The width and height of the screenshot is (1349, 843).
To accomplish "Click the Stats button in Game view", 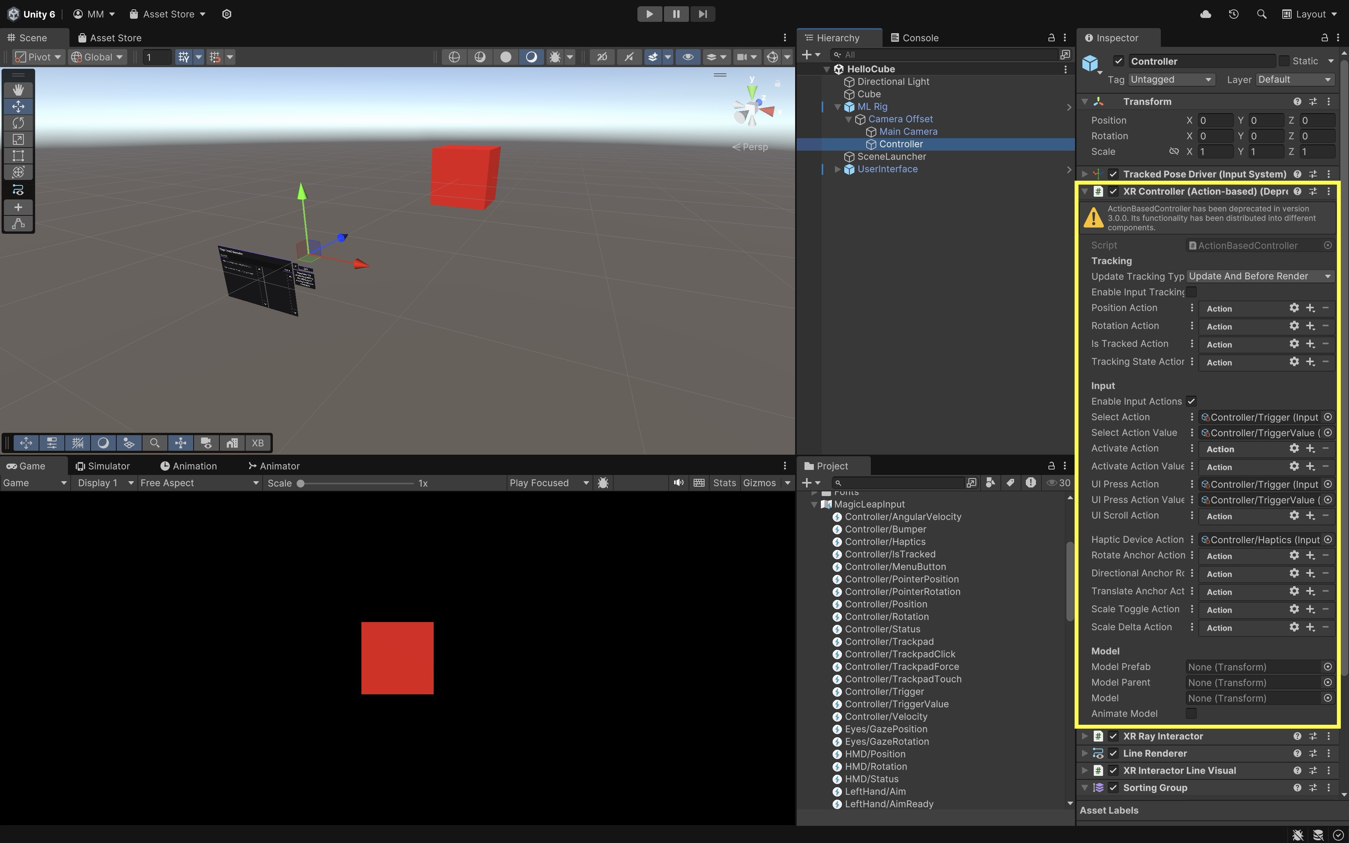I will pos(724,483).
